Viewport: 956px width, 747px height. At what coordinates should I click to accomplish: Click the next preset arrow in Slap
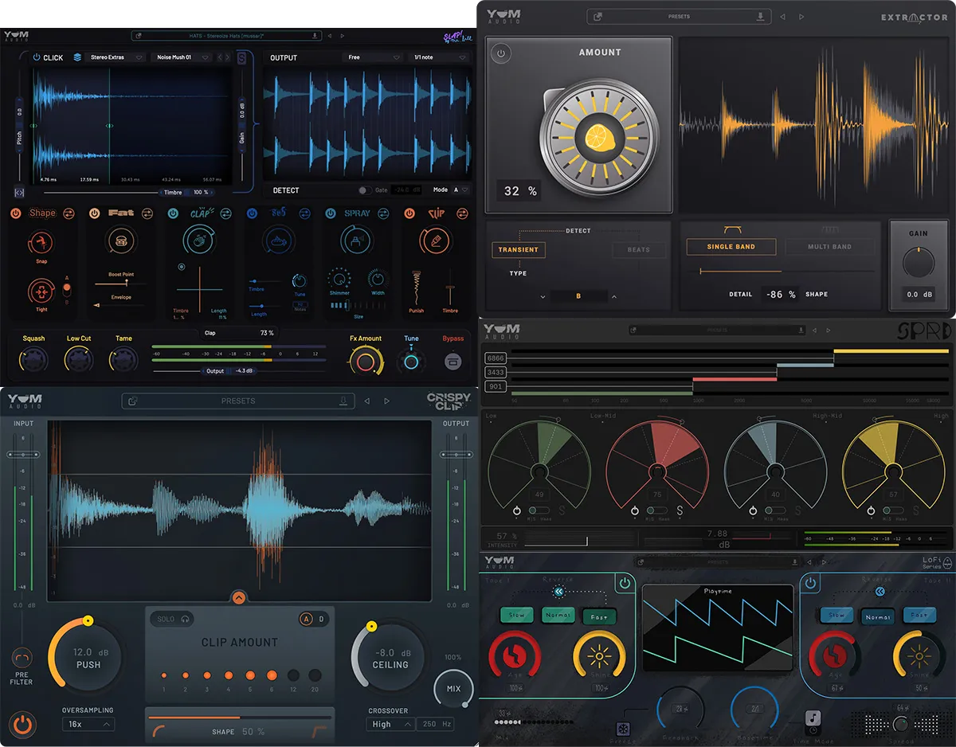pos(342,35)
